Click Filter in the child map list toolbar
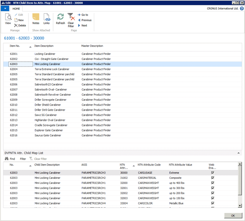The image size is (245, 221). pos(23,159)
